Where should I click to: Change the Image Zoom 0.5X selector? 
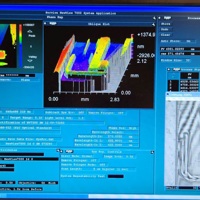tap(120, 157)
